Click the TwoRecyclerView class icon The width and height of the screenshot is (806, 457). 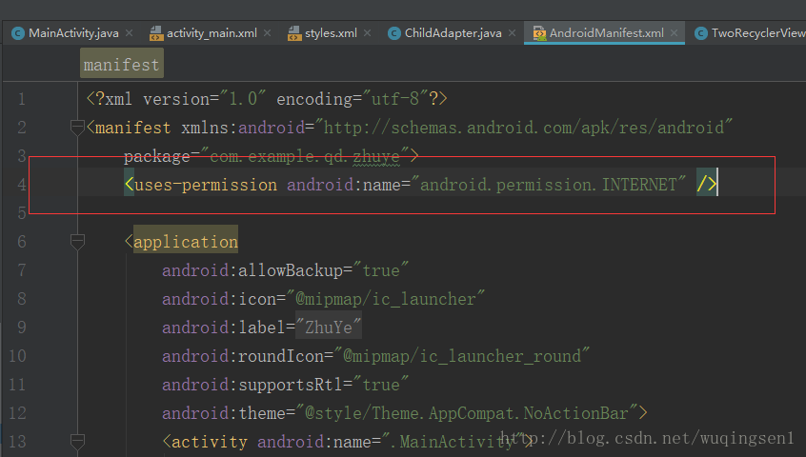coord(701,33)
